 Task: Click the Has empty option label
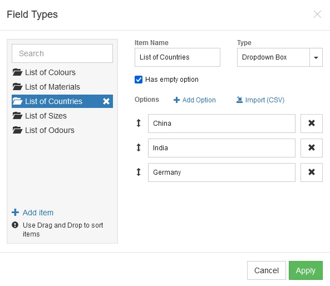(x=172, y=80)
